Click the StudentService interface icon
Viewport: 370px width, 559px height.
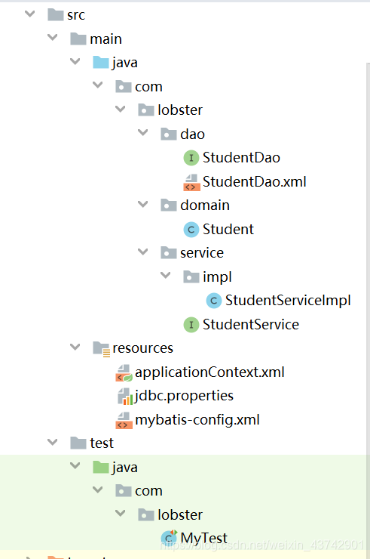coord(191,325)
